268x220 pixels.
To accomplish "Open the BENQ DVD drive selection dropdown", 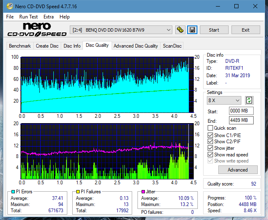I will click(x=121, y=30).
